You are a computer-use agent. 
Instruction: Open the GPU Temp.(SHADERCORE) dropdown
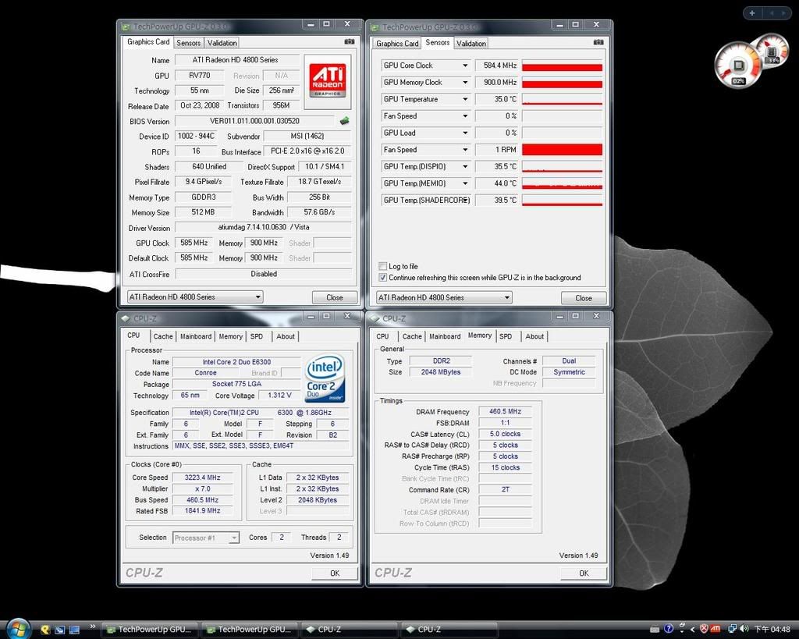[x=465, y=200]
